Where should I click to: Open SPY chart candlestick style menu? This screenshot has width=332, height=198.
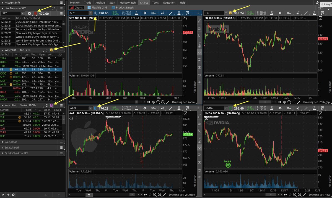(162, 13)
